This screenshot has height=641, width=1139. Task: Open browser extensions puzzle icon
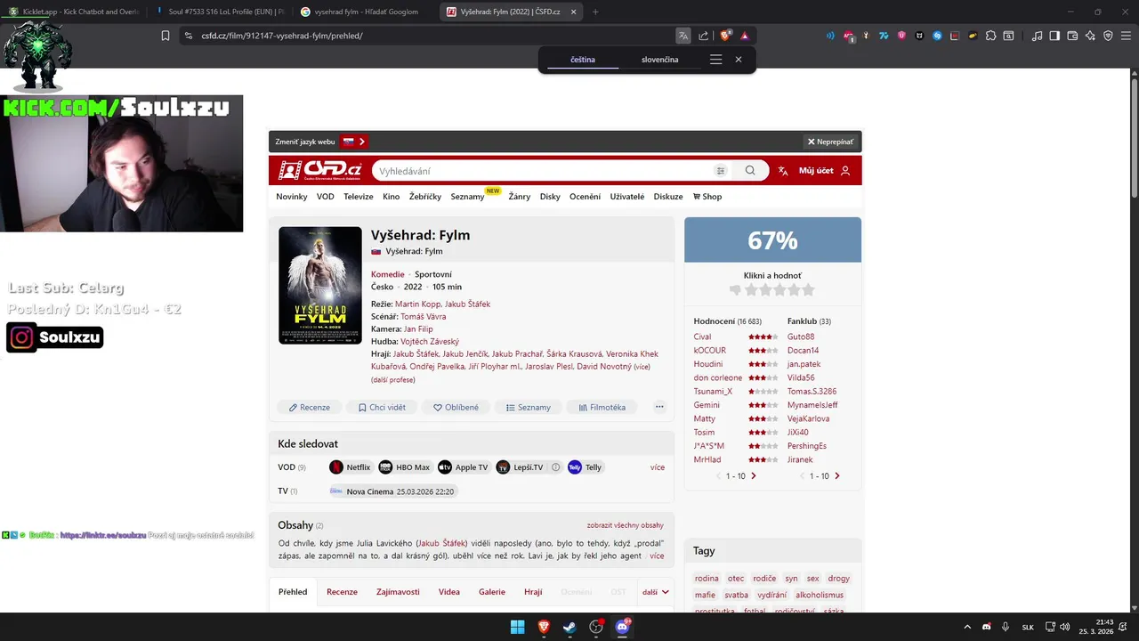pos(990,36)
